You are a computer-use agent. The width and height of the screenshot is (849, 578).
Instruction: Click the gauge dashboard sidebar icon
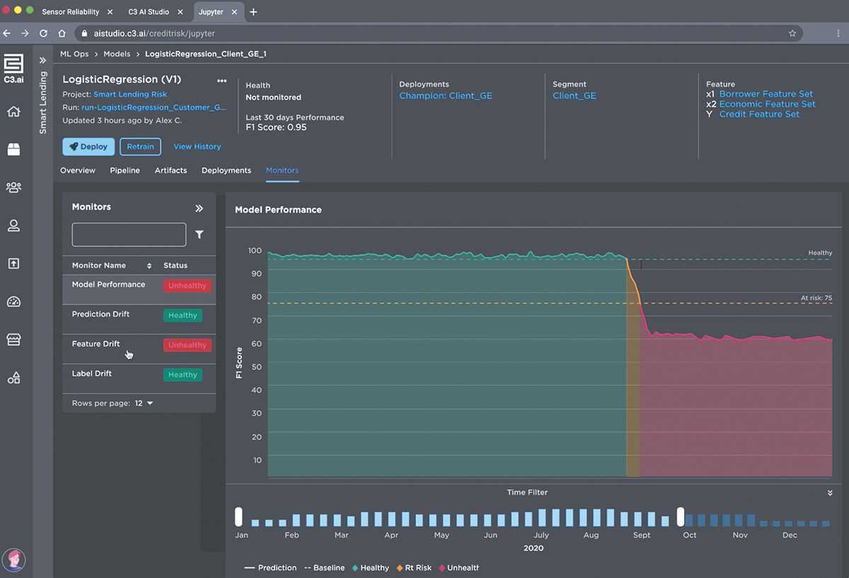(13, 302)
